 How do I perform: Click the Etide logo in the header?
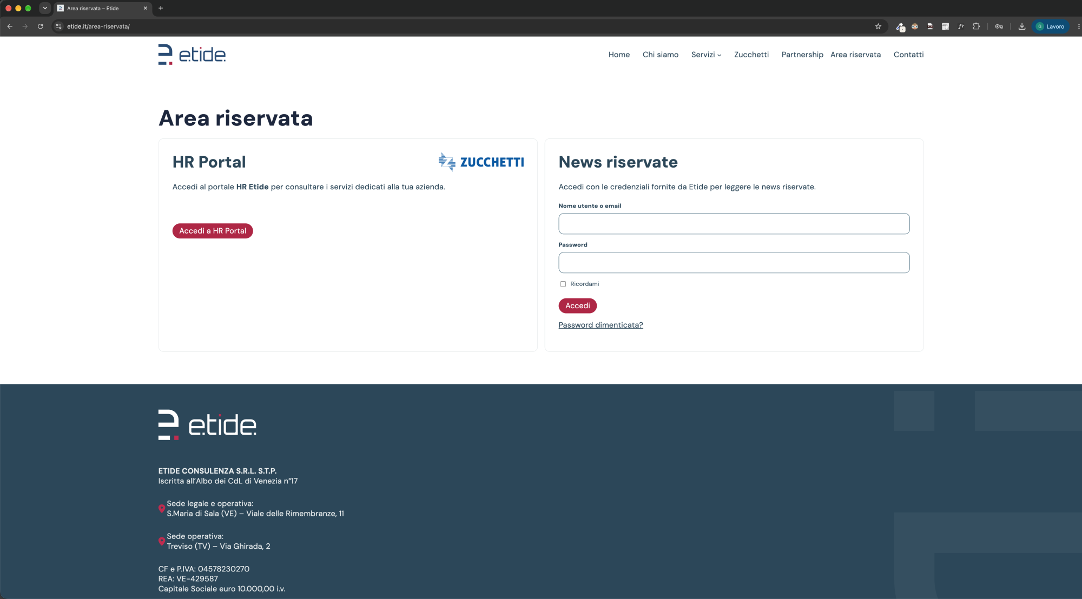192,55
